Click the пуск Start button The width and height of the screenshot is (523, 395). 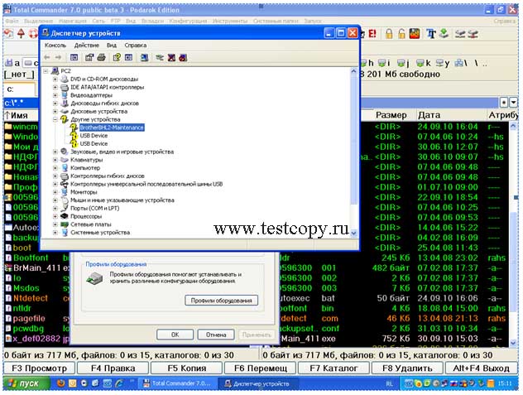pos(26,383)
